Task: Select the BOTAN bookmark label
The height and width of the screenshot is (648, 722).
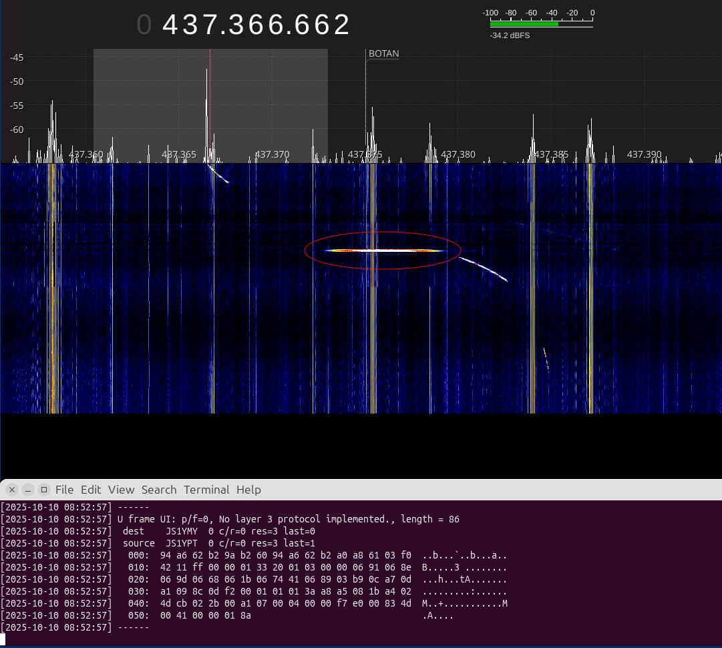Action: [x=383, y=54]
